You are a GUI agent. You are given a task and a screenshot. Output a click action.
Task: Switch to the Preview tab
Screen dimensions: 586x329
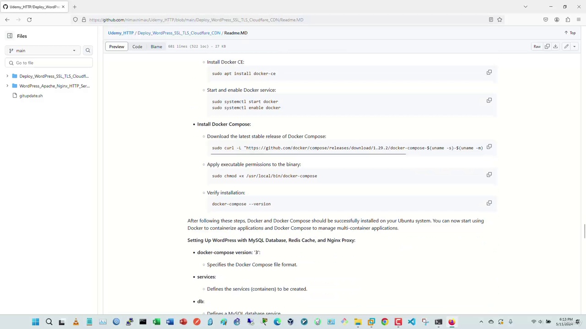pos(116,46)
